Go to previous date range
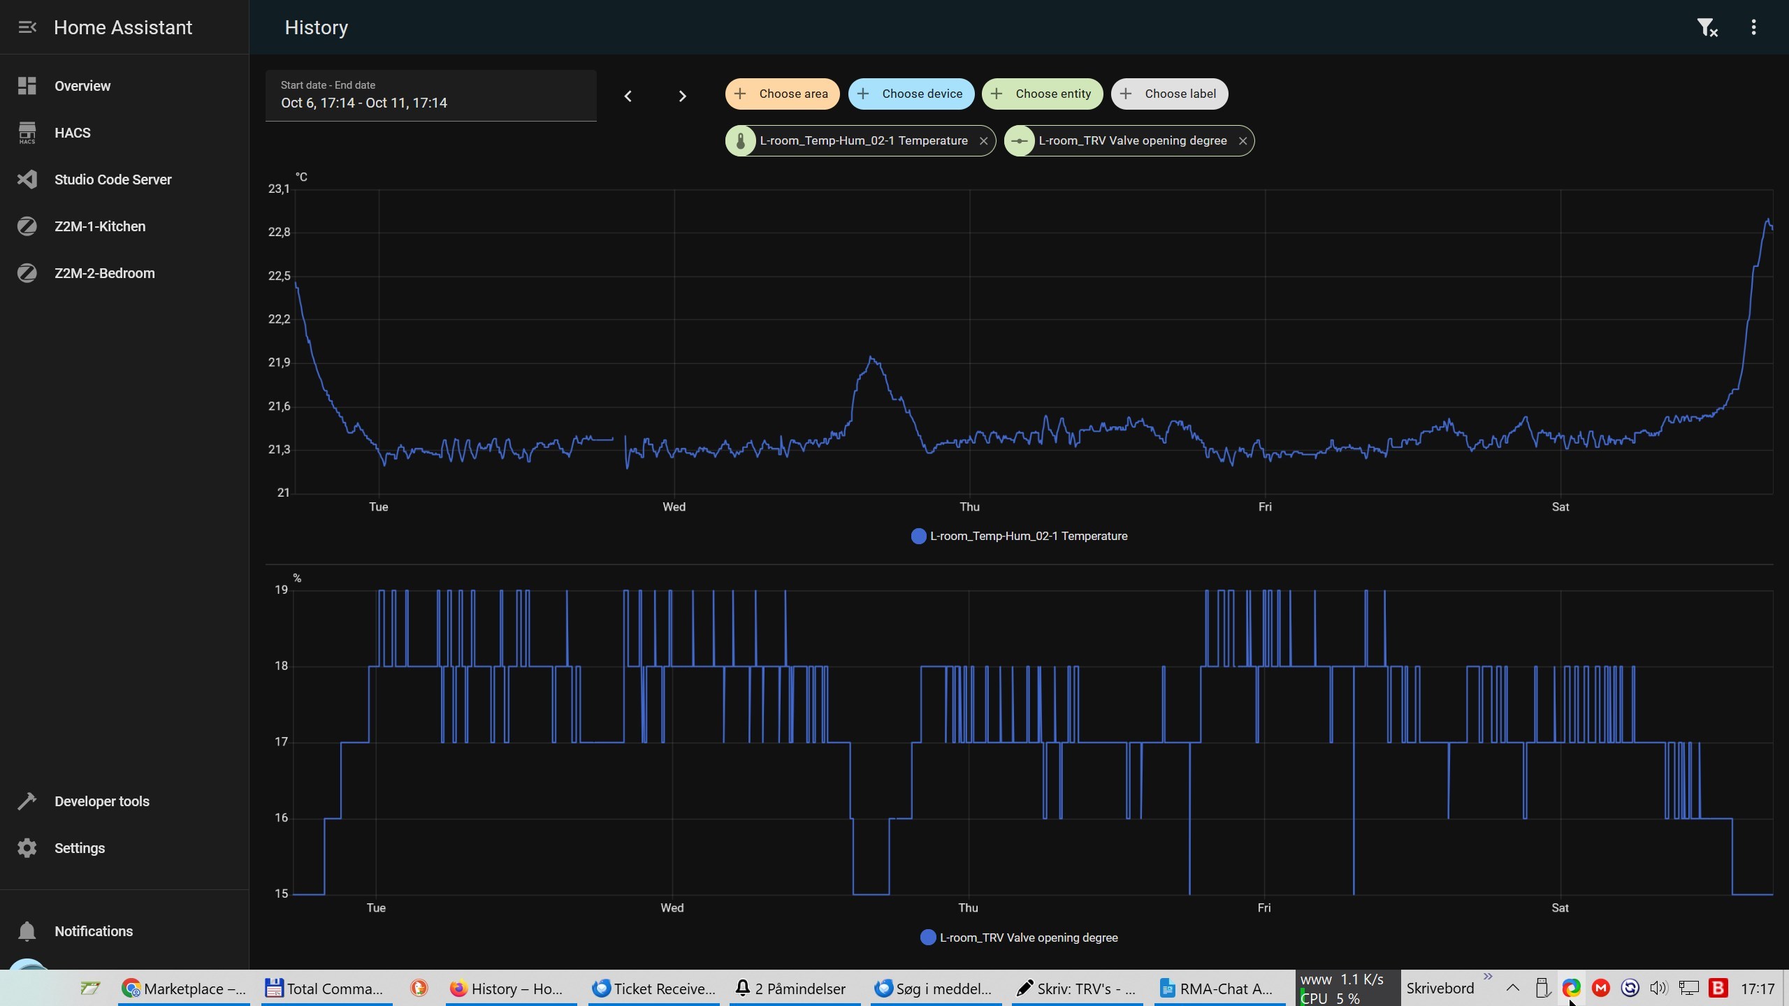 628,96
